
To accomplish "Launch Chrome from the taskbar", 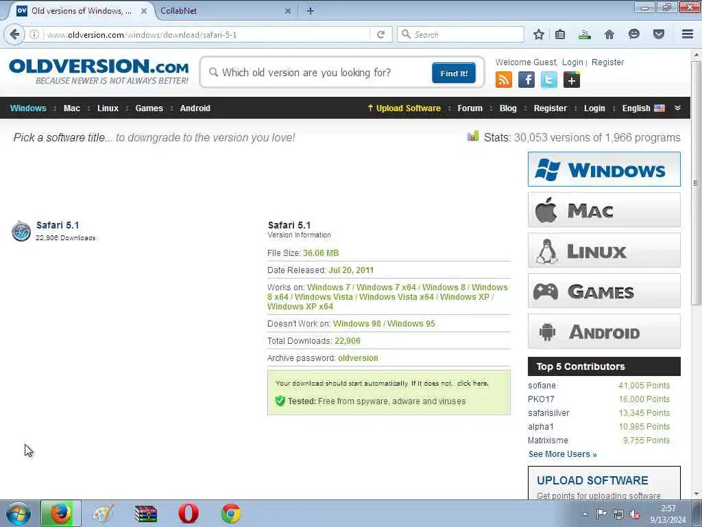I will click(231, 513).
